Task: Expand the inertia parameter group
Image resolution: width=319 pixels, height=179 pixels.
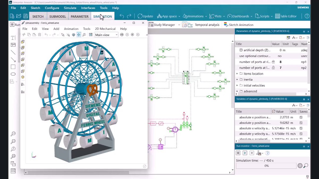Action: click(x=237, y=80)
